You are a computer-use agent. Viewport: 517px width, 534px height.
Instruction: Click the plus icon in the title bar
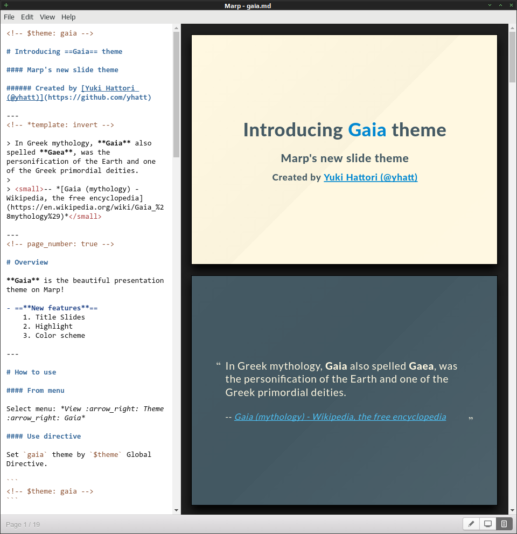click(x=6, y=5)
